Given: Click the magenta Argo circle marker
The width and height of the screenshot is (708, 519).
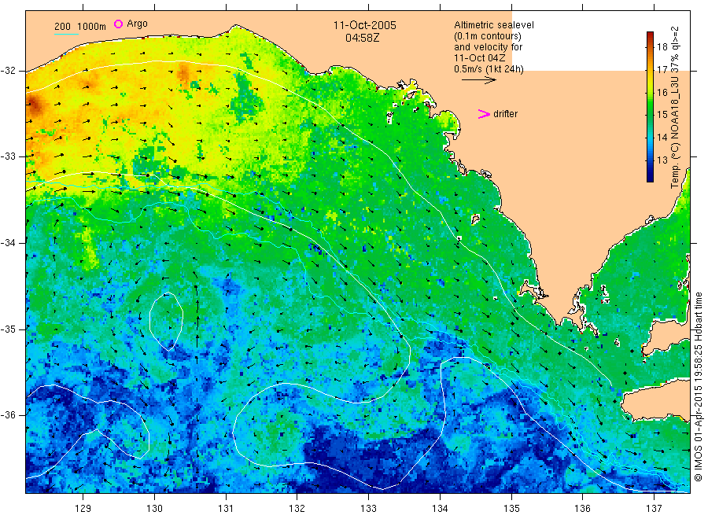Looking at the screenshot, I should (118, 24).
